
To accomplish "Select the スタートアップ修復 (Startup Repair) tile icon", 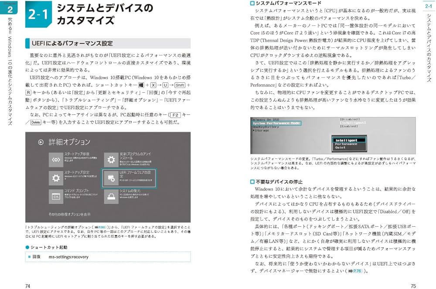I will (56, 159).
